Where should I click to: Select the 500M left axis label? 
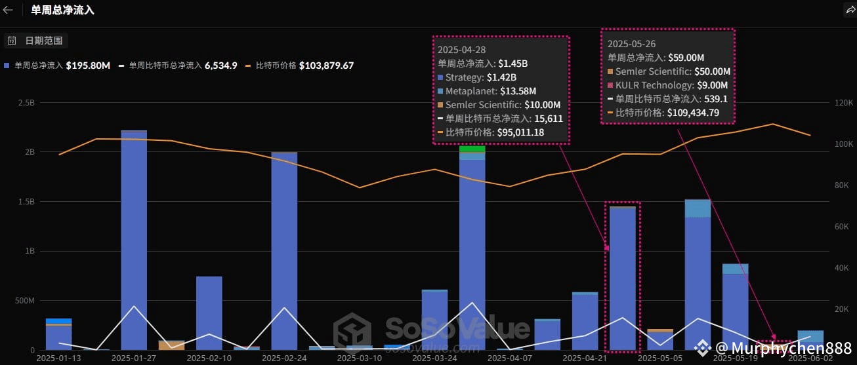pyautogui.click(x=24, y=301)
